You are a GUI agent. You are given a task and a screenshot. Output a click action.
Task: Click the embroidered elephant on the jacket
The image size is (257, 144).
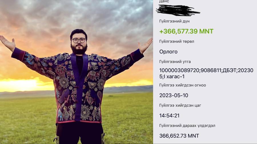94,75
